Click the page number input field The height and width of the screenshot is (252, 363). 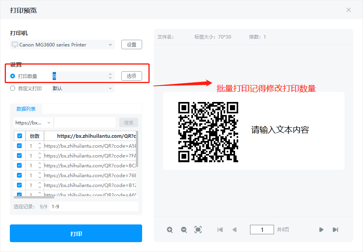262,230
